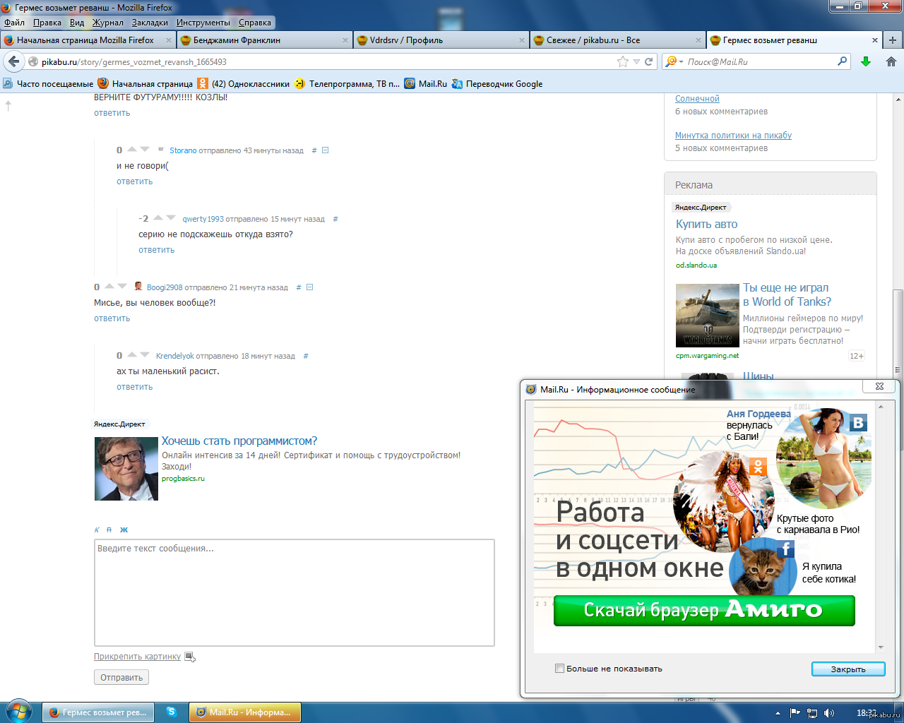Image resolution: width=904 pixels, height=723 pixels.
Task: Upvote the comment by Storano
Action: (132, 149)
